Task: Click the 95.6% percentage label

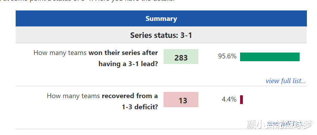Action: coord(227,56)
